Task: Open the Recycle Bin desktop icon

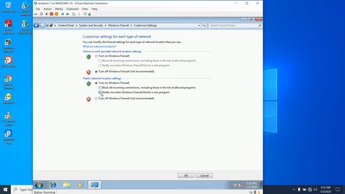Action: pos(9,7)
